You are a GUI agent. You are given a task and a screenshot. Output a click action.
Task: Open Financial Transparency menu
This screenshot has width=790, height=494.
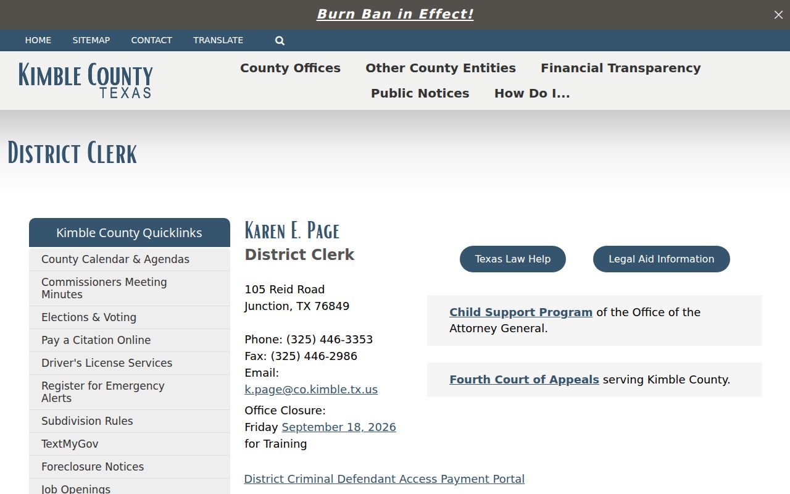(621, 68)
